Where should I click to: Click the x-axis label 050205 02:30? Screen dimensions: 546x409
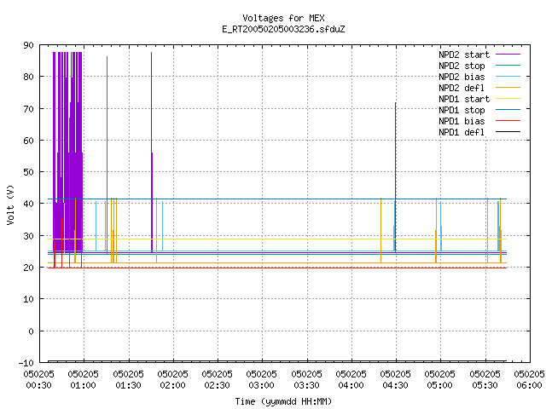pos(218,380)
